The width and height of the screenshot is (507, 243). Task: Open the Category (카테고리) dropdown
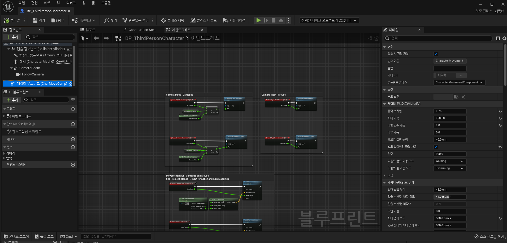pos(450,75)
